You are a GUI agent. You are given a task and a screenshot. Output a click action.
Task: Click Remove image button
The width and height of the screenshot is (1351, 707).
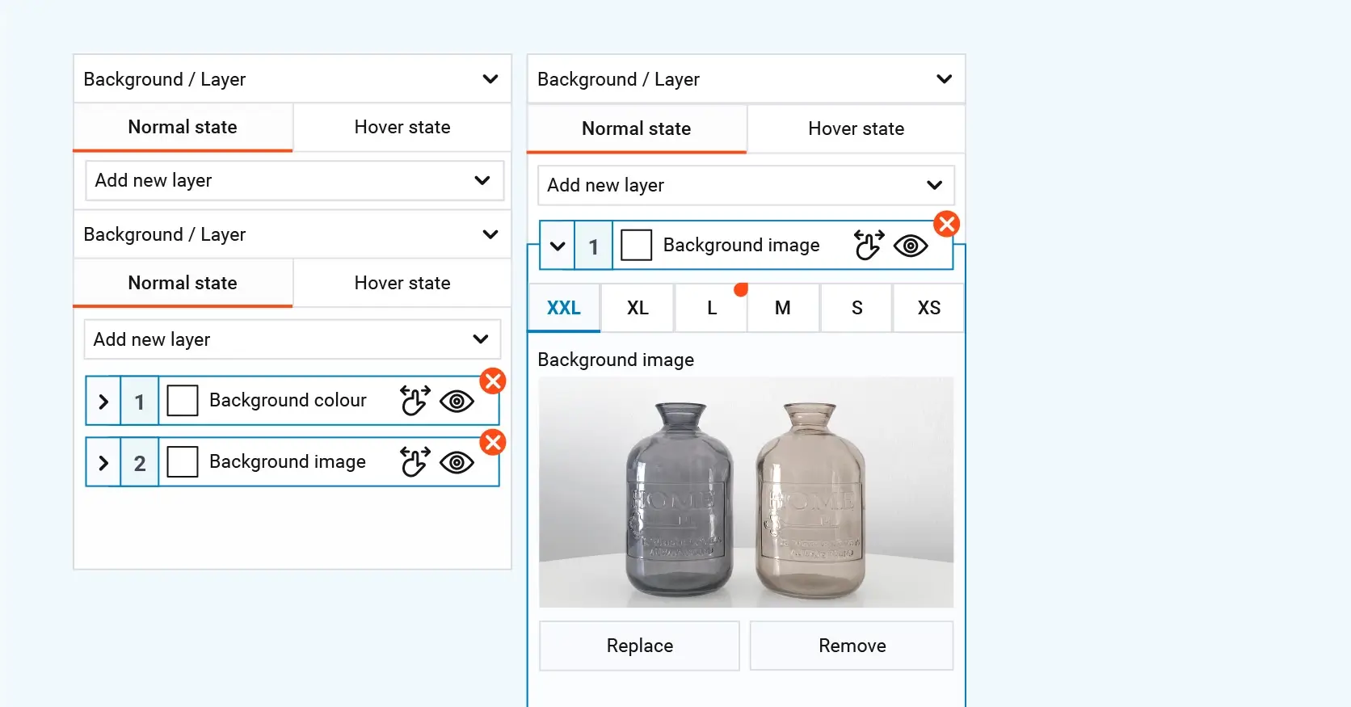coord(852,646)
